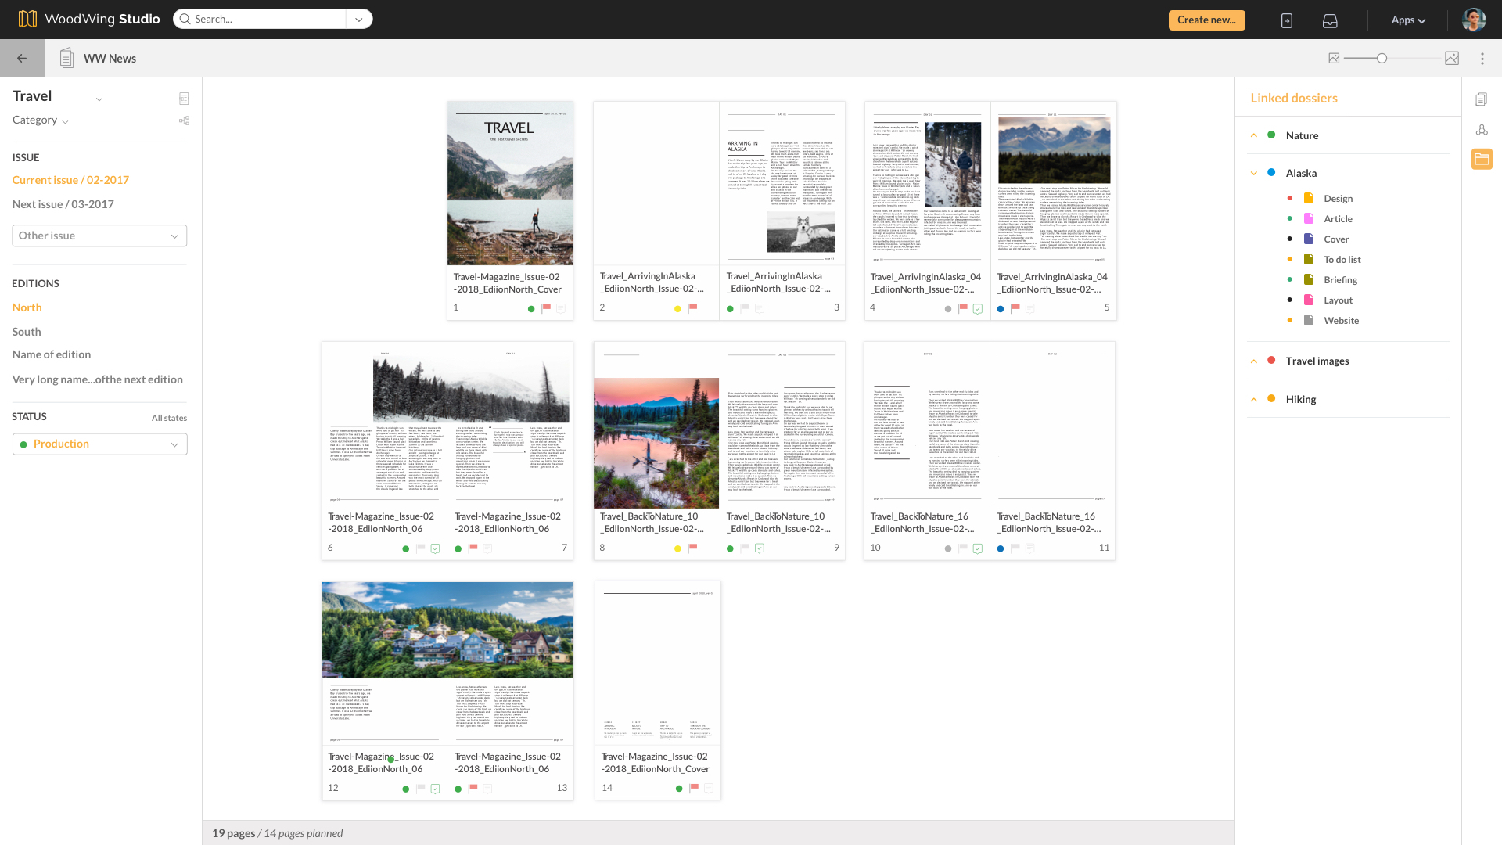The height and width of the screenshot is (845, 1502).
Task: Collapse the Alaska dossier
Action: [1254, 174]
